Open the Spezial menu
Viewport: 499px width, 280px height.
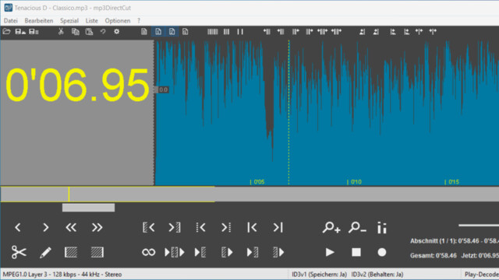pyautogui.click(x=69, y=21)
